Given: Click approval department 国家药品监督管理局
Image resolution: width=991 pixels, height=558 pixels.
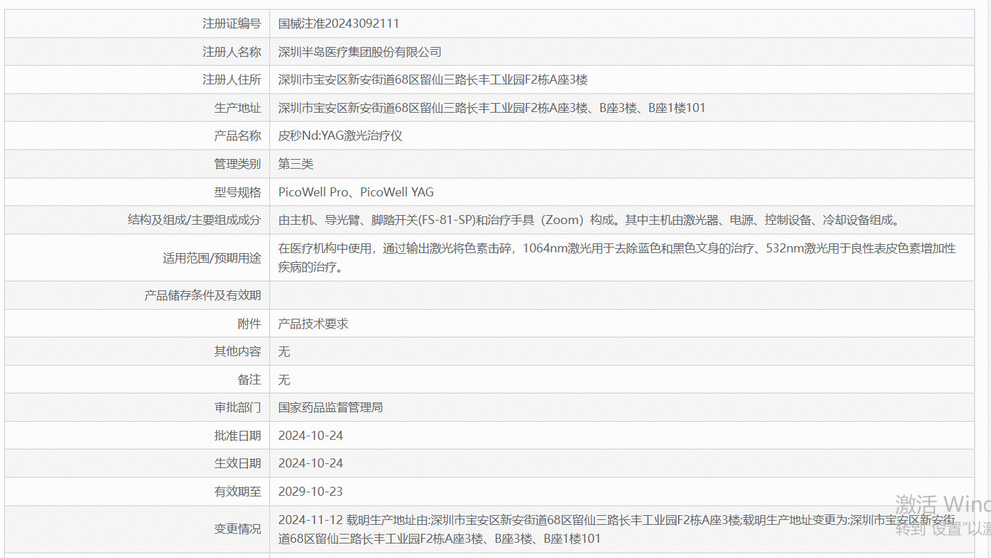Looking at the screenshot, I should [330, 407].
